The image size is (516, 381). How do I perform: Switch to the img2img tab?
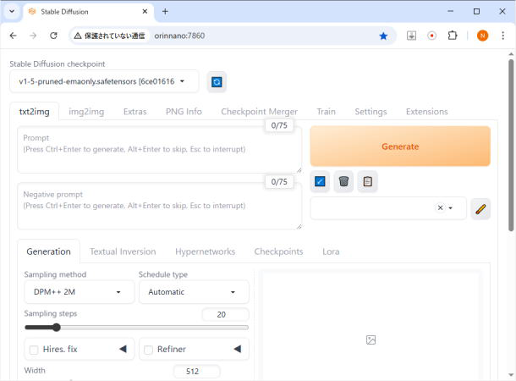coord(85,112)
